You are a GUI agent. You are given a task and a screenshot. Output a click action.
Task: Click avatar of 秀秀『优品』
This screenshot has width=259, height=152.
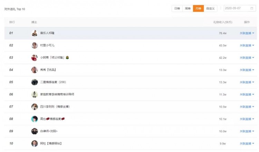pyautogui.click(x=35, y=70)
